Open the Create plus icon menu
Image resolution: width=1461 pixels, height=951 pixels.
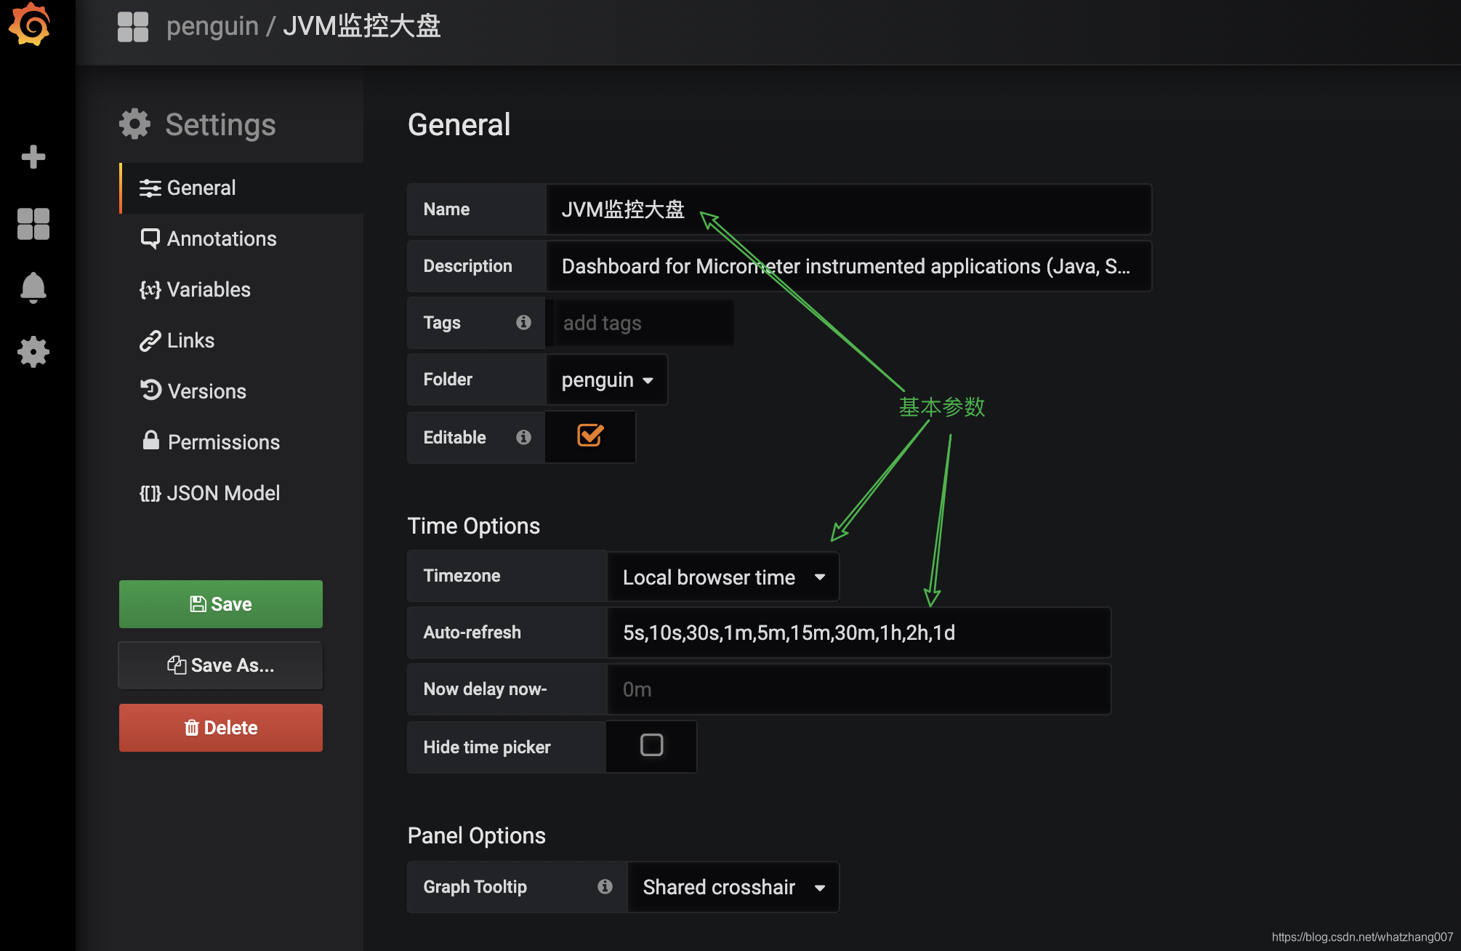pyautogui.click(x=33, y=156)
